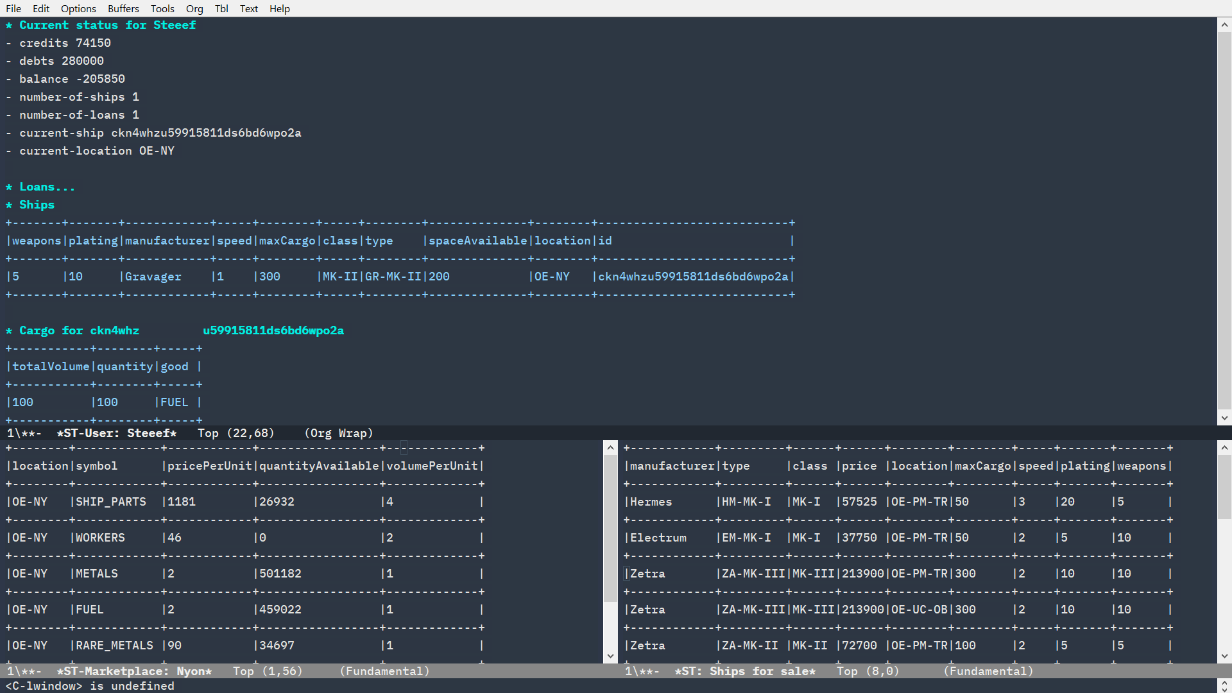Open the Options menu
This screenshot has height=693, width=1232.
click(78, 8)
